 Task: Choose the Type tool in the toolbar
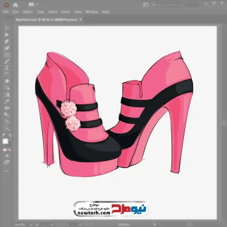pyautogui.click(x=7, y=68)
